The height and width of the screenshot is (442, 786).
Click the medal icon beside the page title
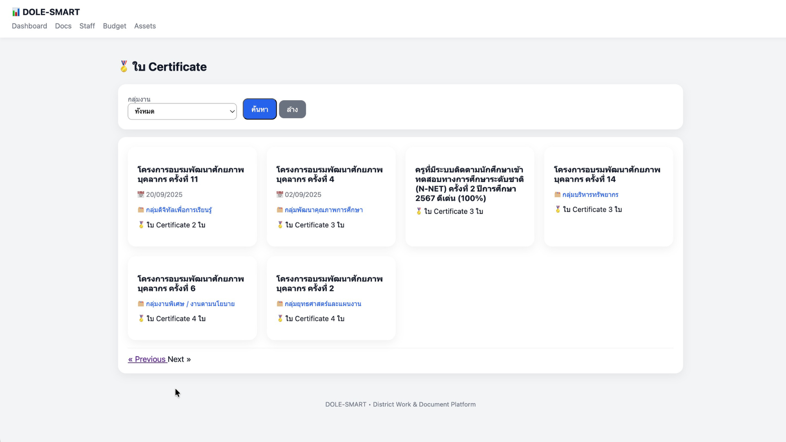click(124, 66)
